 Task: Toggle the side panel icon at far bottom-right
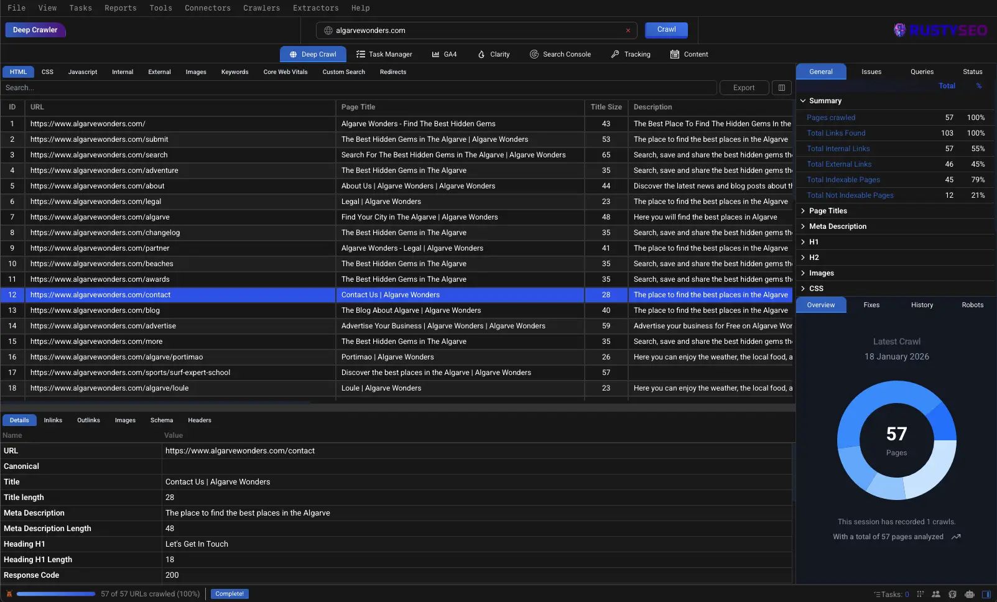click(x=986, y=594)
